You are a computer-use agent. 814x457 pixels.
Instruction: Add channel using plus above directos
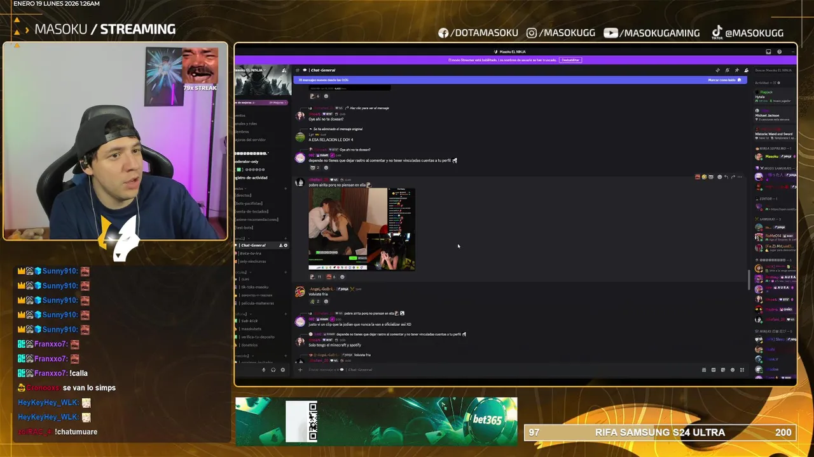point(286,189)
